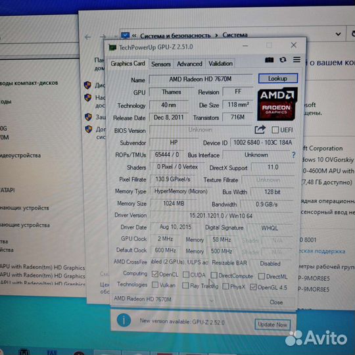Viewport: 355px width, 355px height.
Task: Minimize the GPU-Z window
Action: coord(245,46)
